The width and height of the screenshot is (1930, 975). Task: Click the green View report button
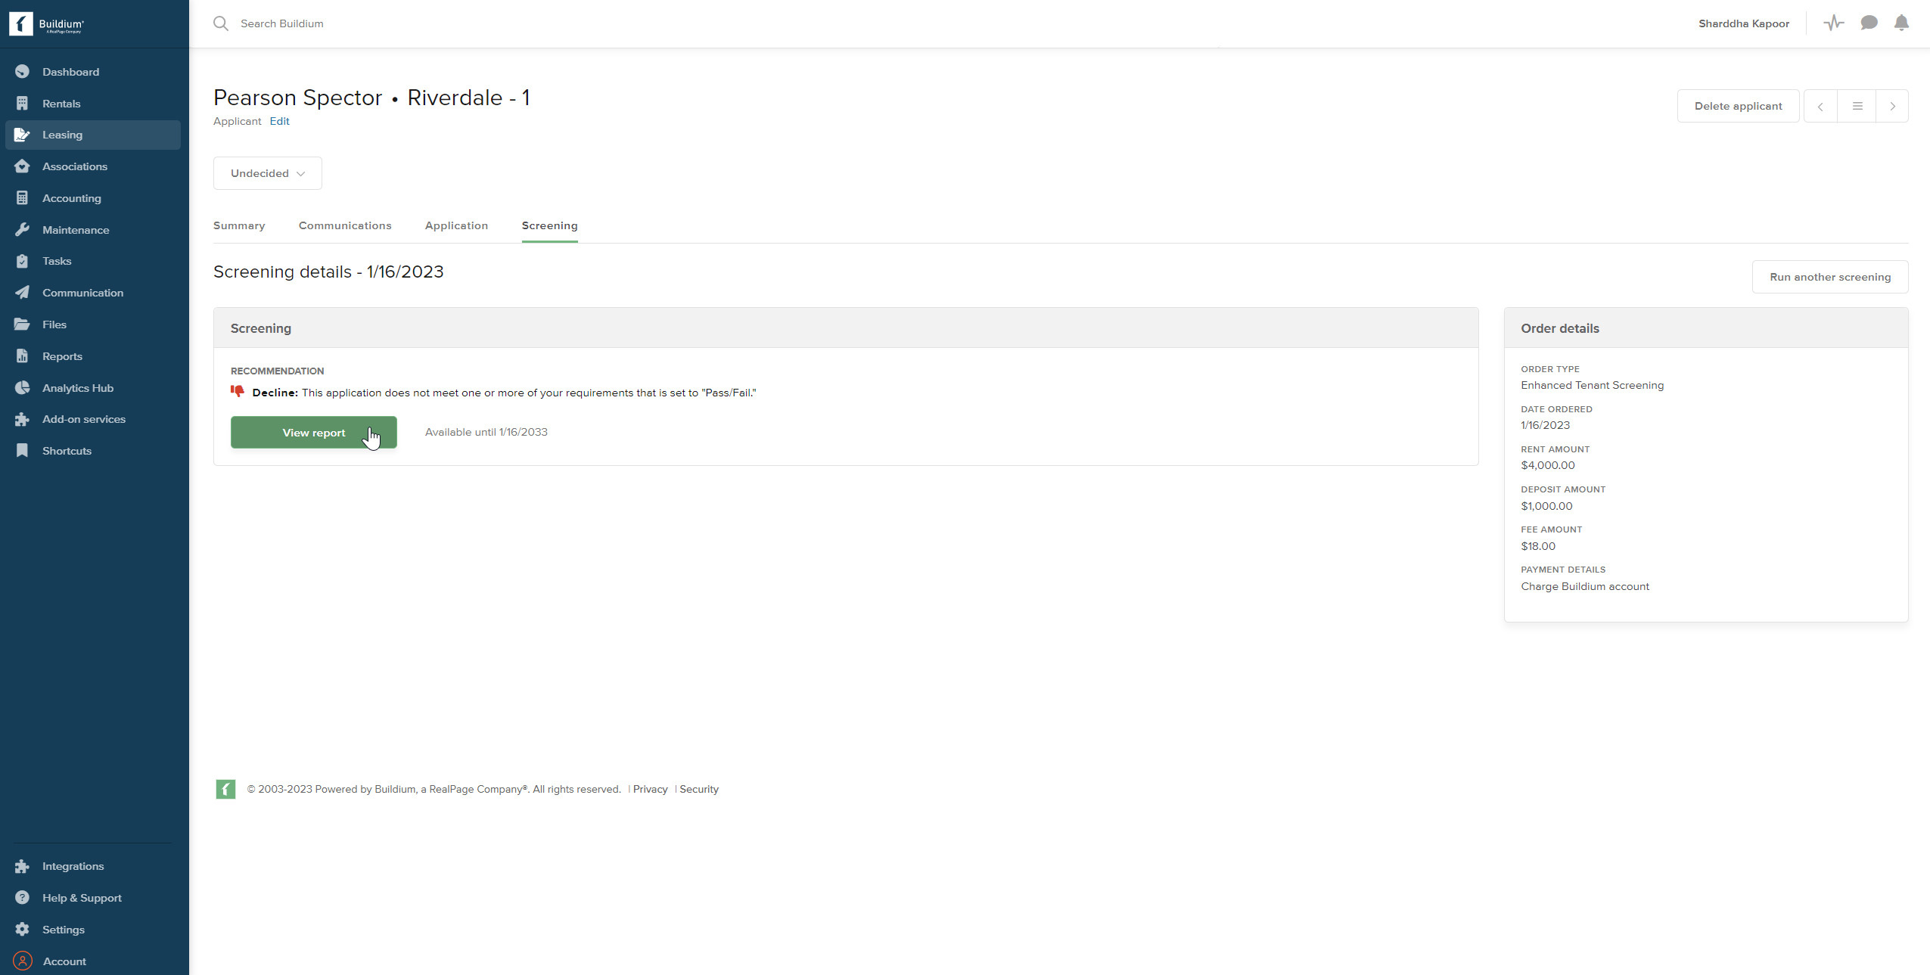tap(313, 433)
